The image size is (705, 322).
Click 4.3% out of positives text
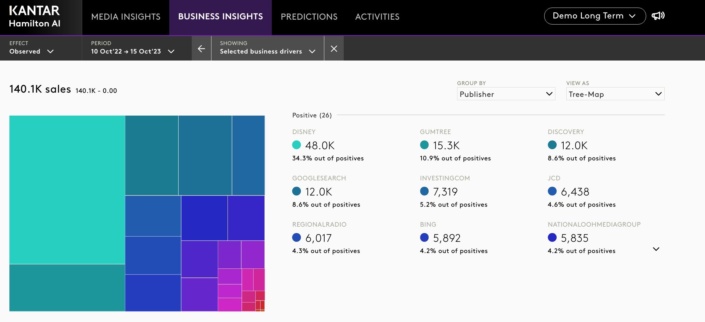[326, 251]
